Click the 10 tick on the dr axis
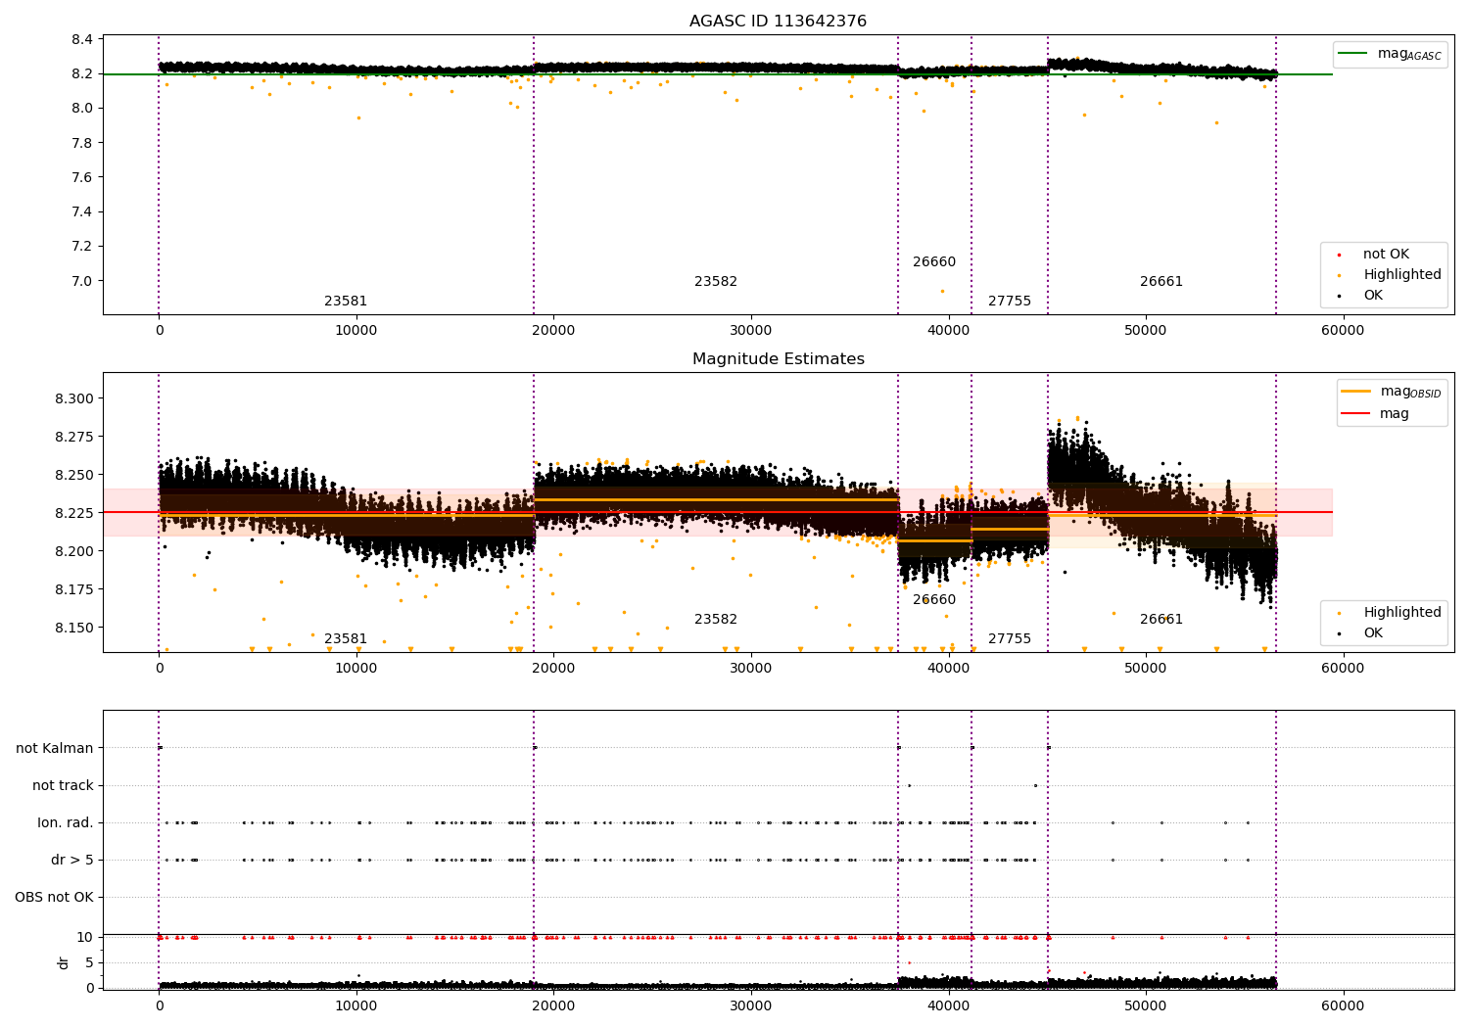Screen dimensions: 1469x1028 coord(85,938)
